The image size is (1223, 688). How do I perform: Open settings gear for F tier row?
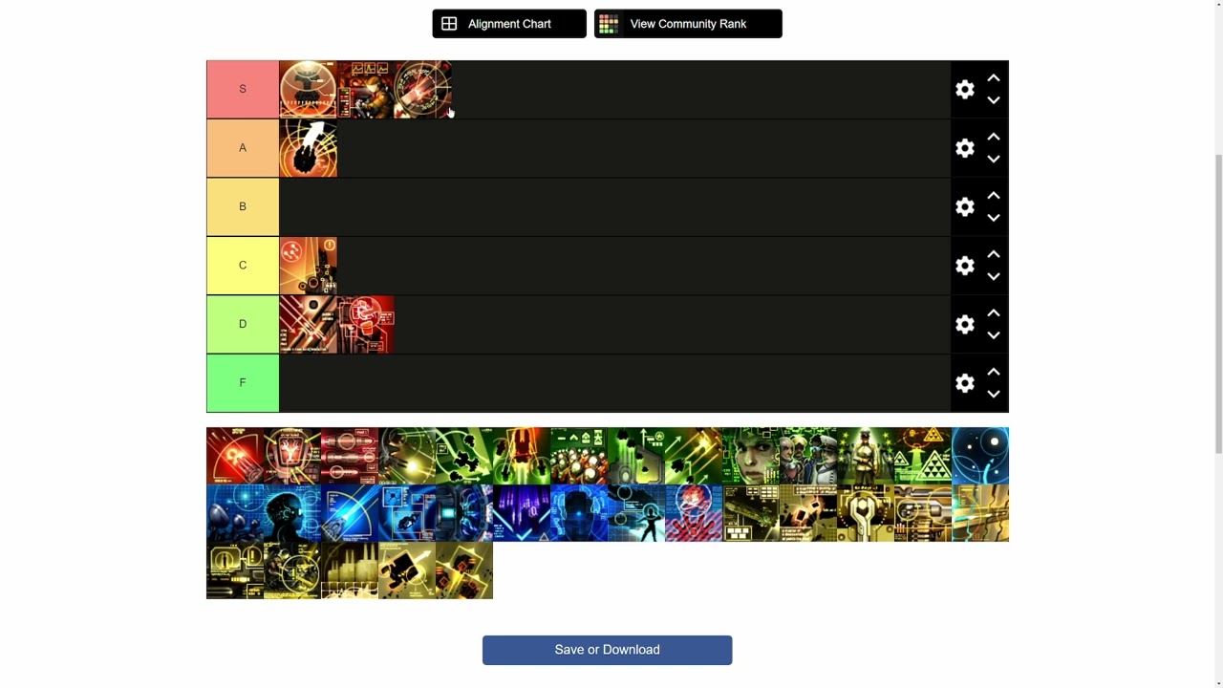click(x=965, y=382)
